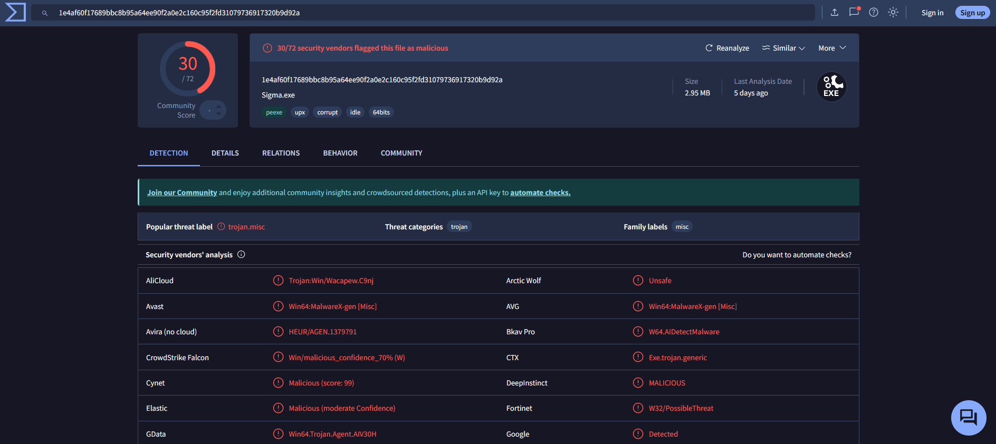Click the Sigma.exe file name
996x444 pixels.
(x=278, y=95)
